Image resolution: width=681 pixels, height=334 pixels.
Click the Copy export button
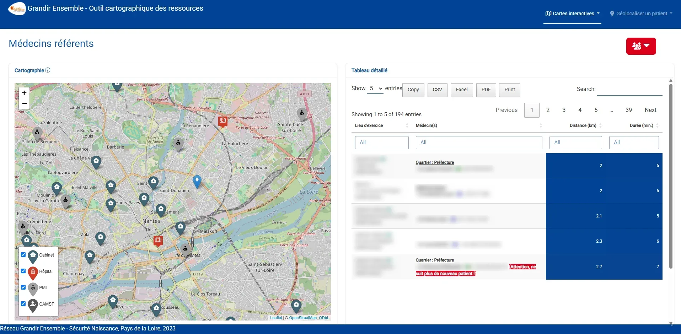click(413, 90)
